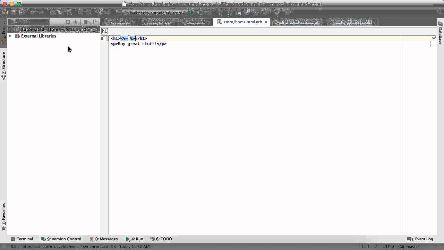Click the gutter marker beside line one
The width and height of the screenshot is (444, 250).
pos(103,38)
